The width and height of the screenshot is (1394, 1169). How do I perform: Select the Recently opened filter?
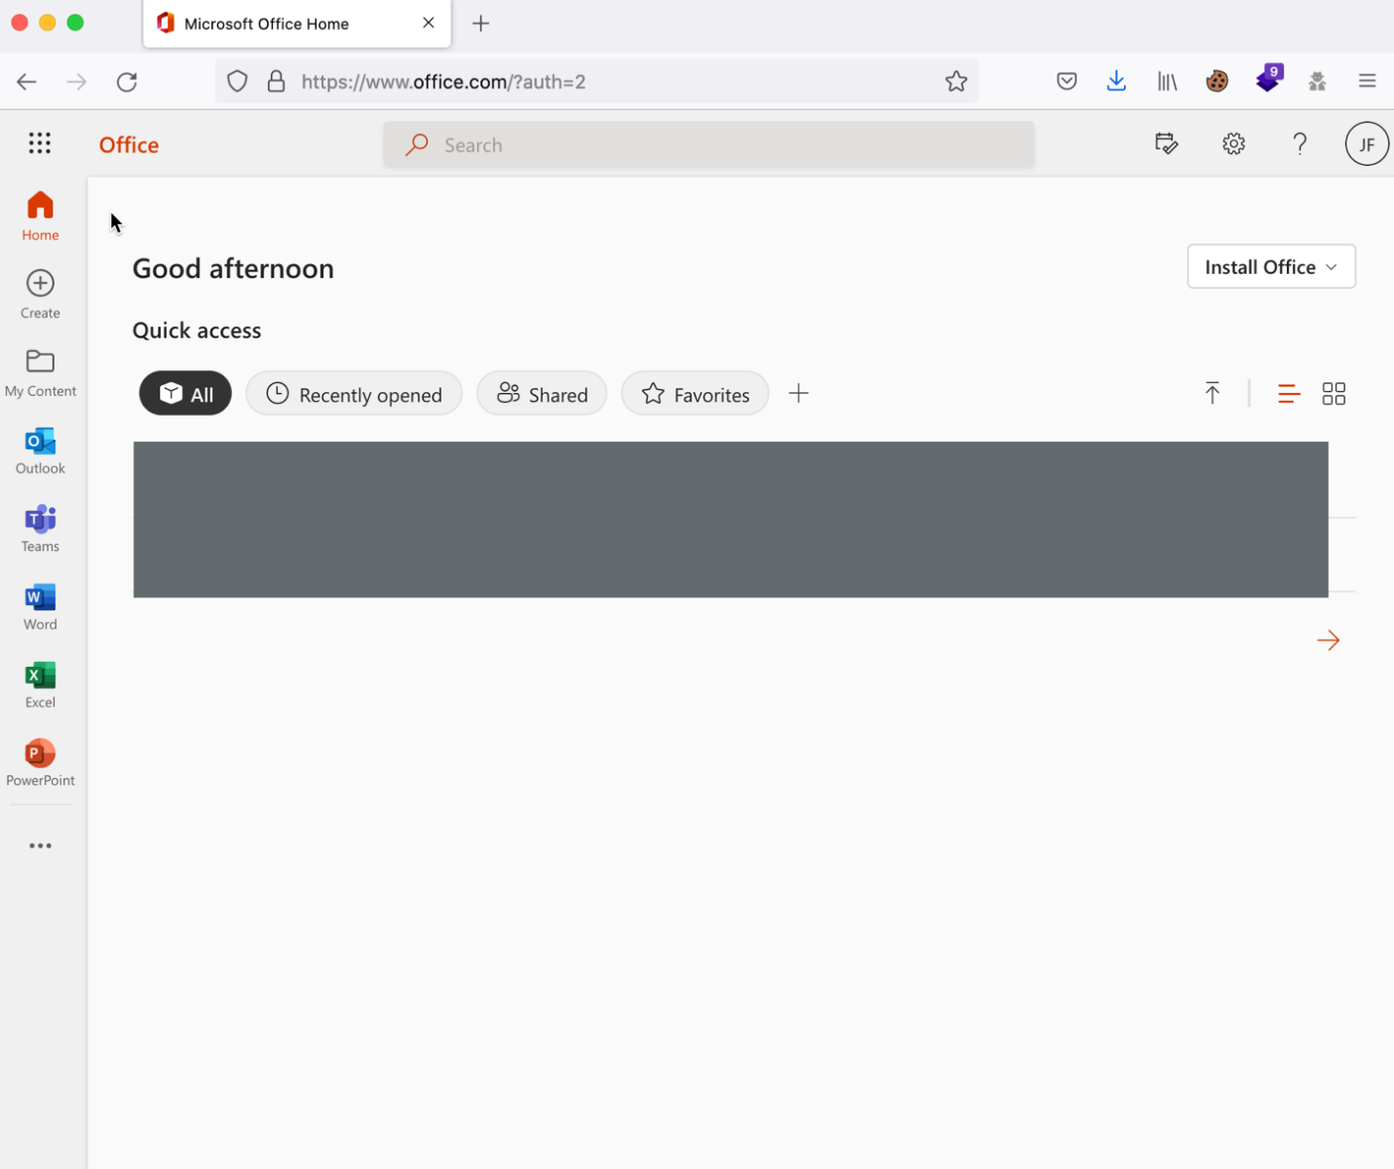click(x=354, y=394)
